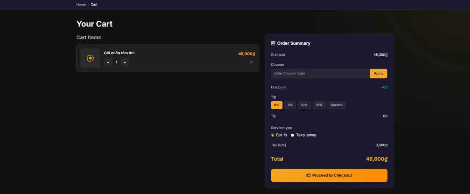Click the Tax (8%) label
Viewport: 470px width, 194px height.
click(278, 145)
